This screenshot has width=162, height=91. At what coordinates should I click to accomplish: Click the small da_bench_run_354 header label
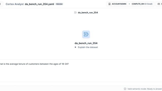click(x=88, y=13)
